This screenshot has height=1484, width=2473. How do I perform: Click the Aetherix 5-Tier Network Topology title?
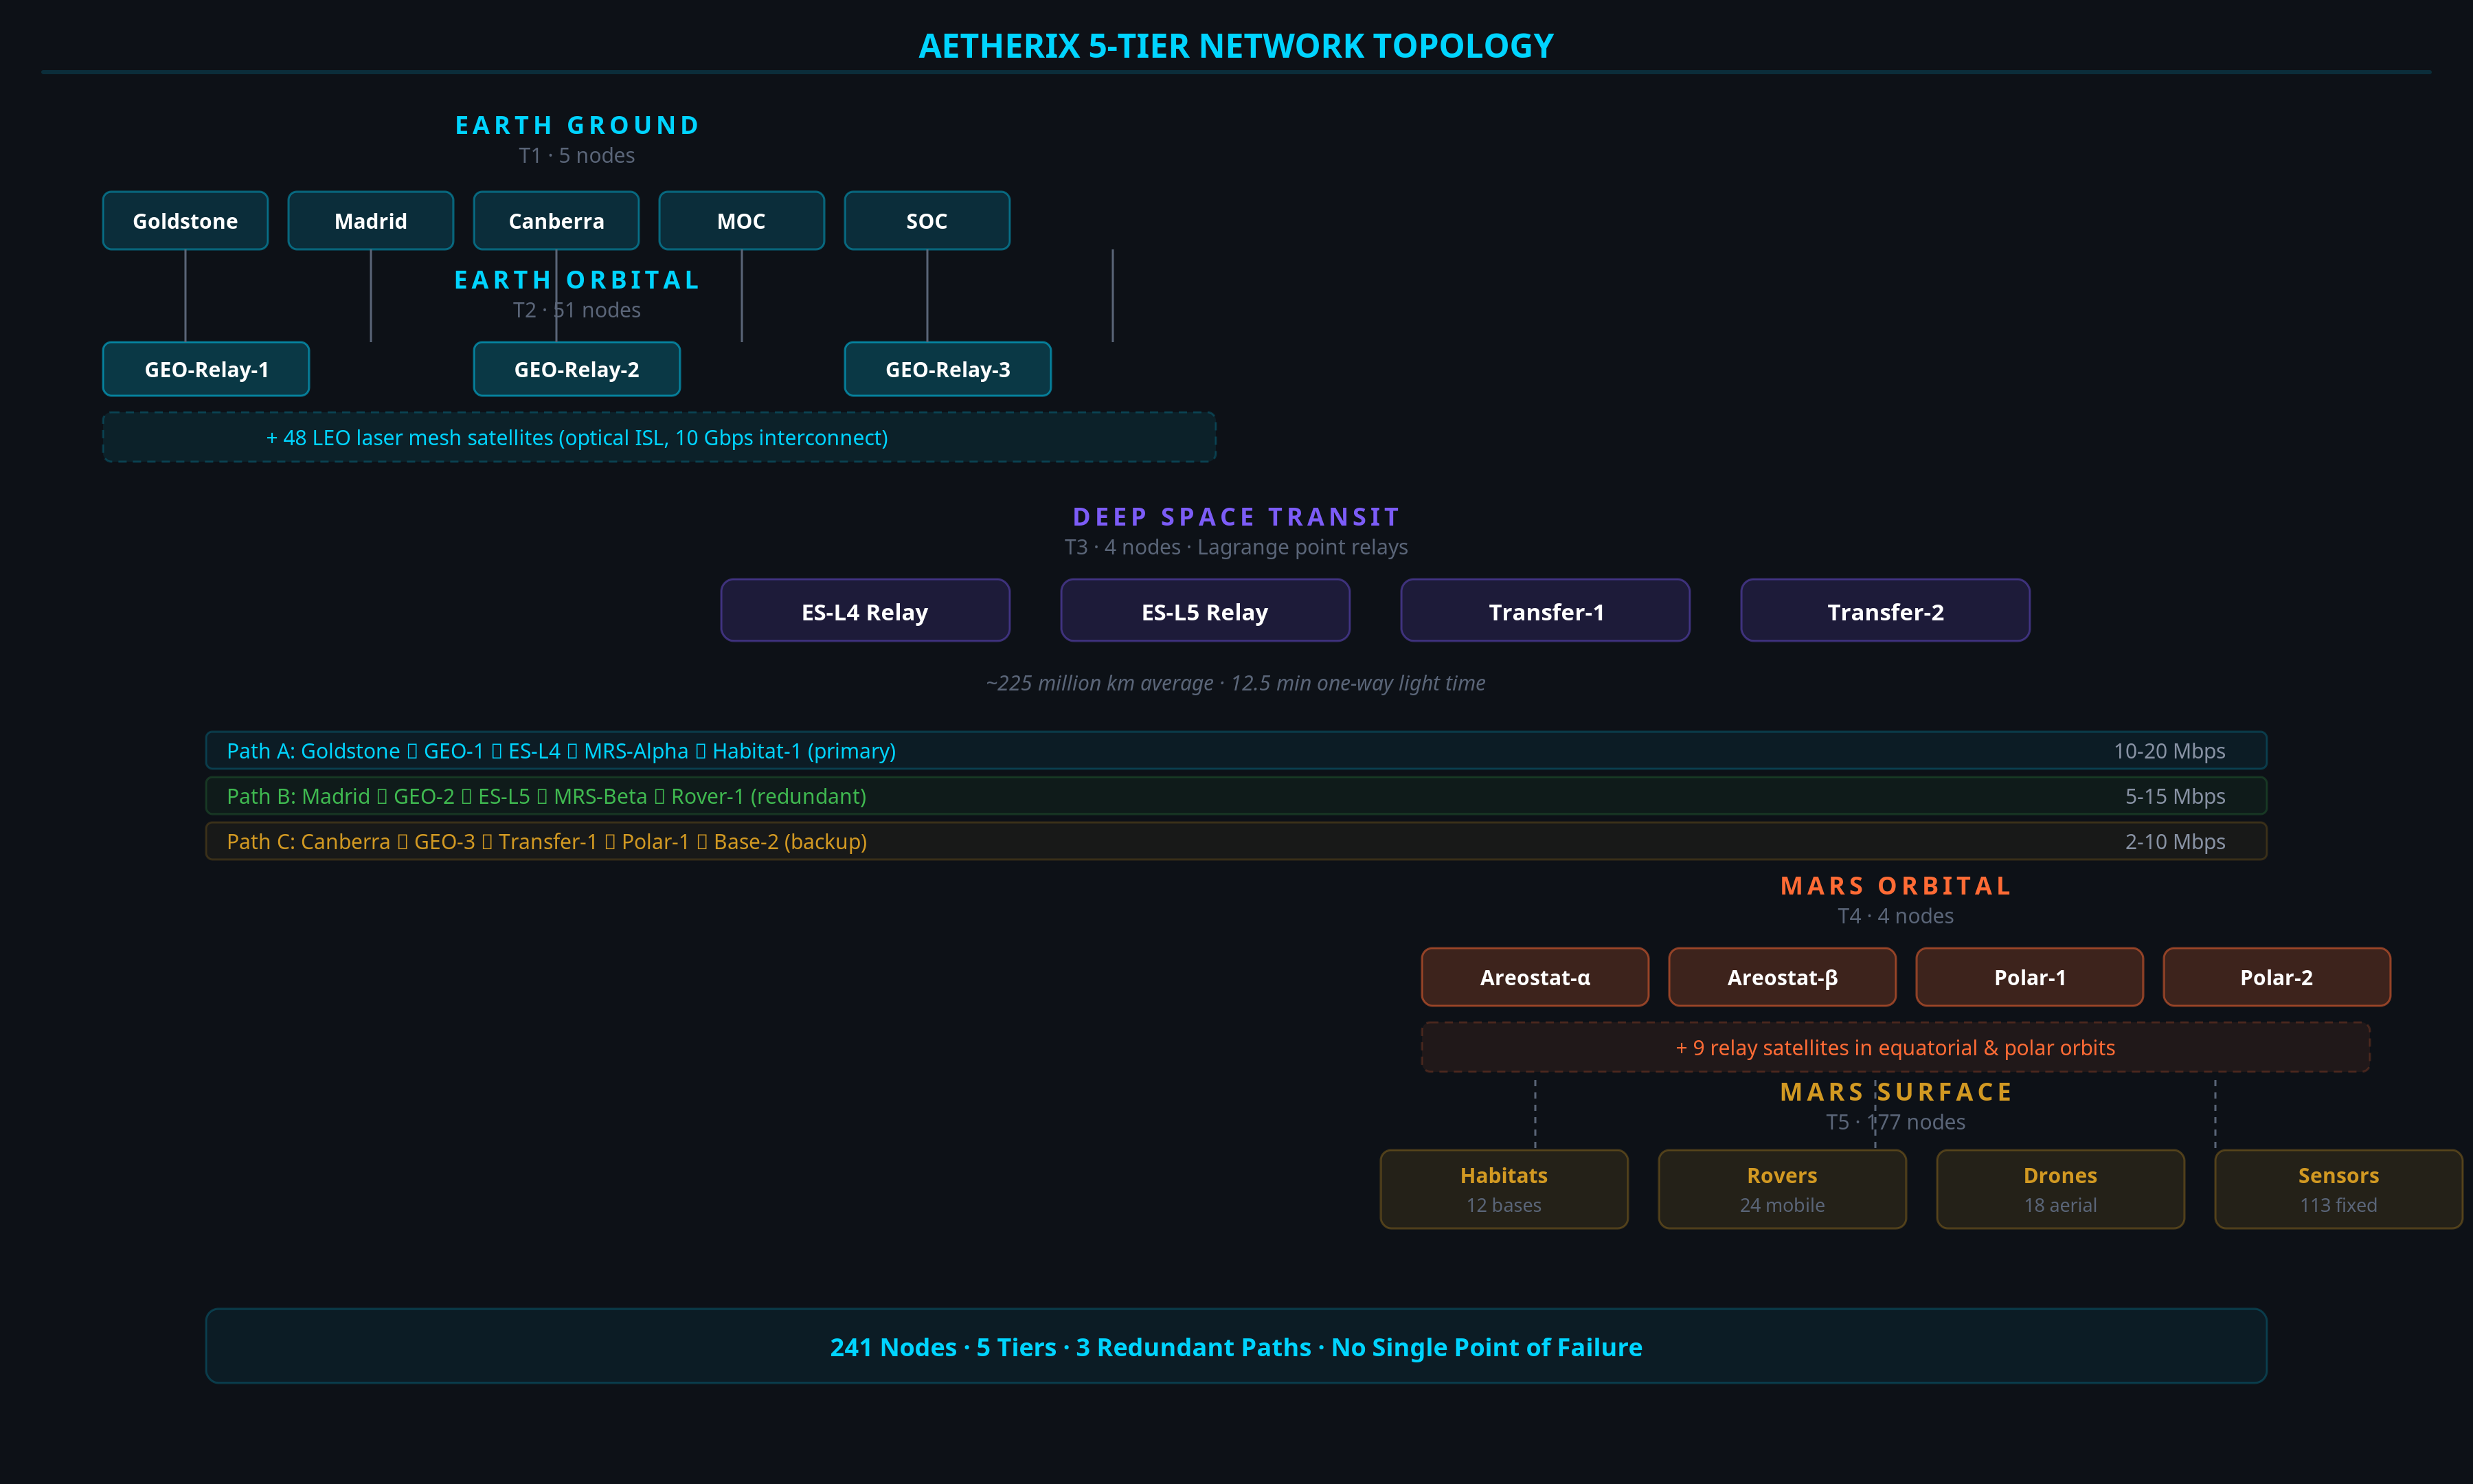1236,46
